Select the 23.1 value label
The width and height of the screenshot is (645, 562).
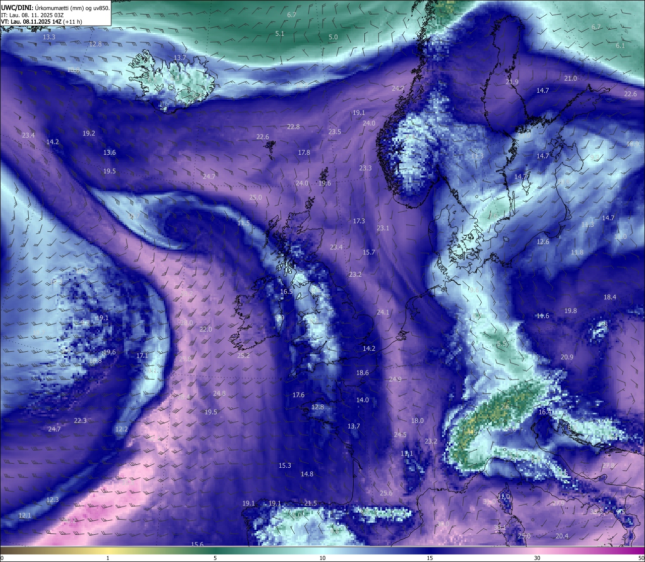[383, 228]
